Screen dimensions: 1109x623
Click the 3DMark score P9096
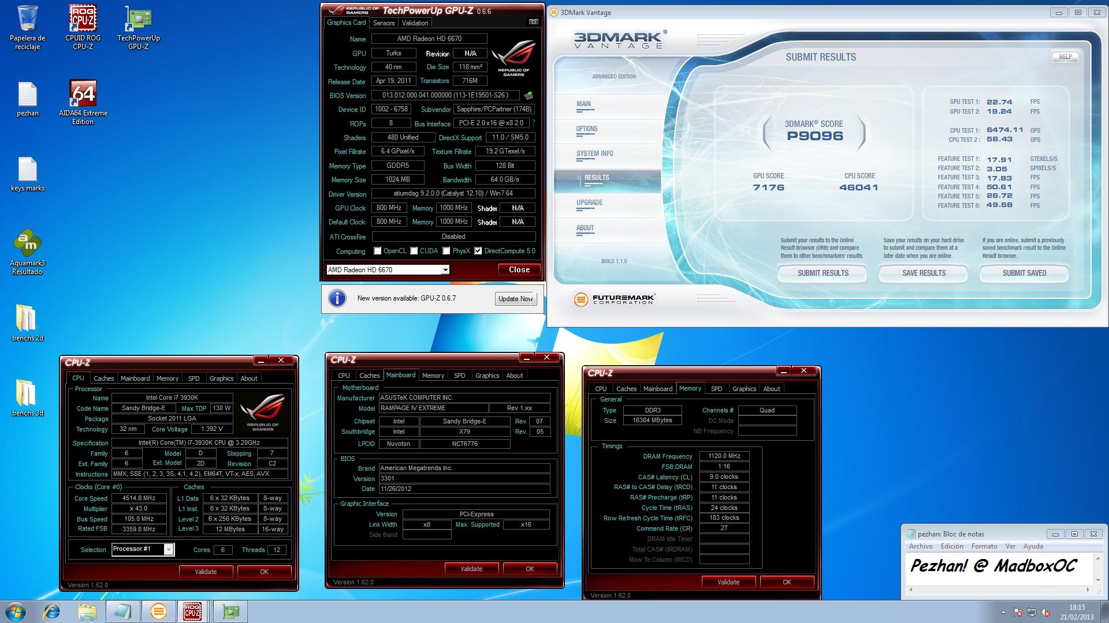815,136
